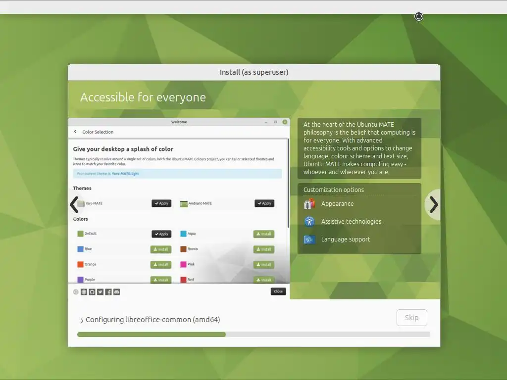The height and width of the screenshot is (380, 507).
Task: Install the Purple color
Action: coord(161,280)
